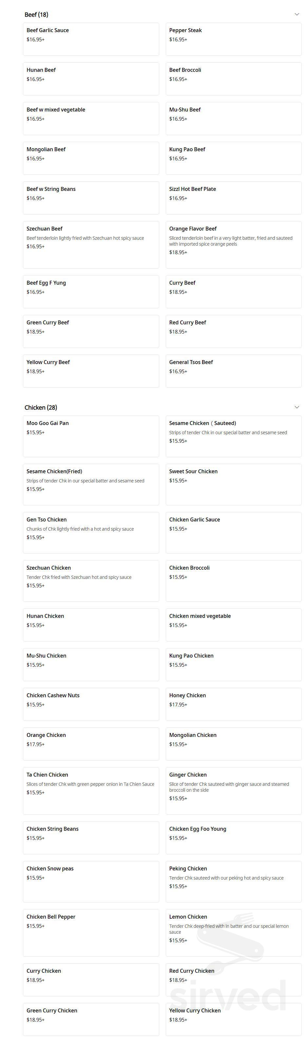Click the General Tsos Beef card
The width and height of the screenshot is (305, 1038).
point(233,371)
